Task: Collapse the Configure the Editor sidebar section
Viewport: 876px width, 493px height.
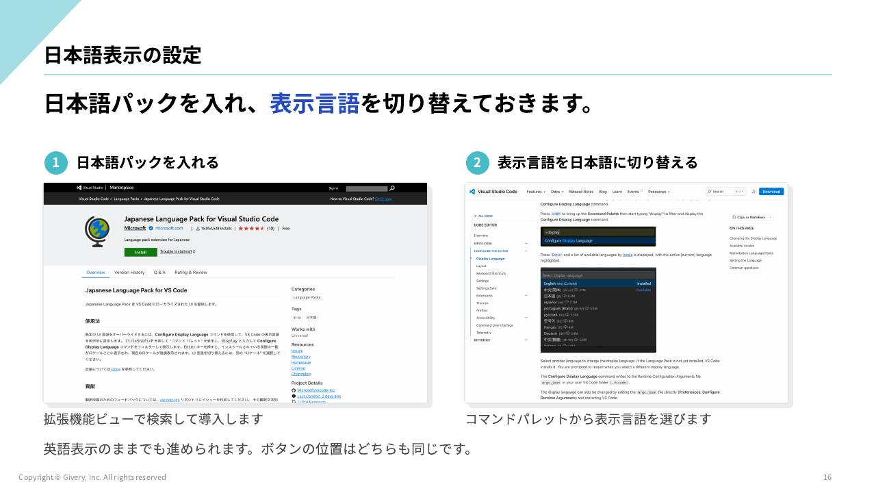Action: tap(526, 251)
